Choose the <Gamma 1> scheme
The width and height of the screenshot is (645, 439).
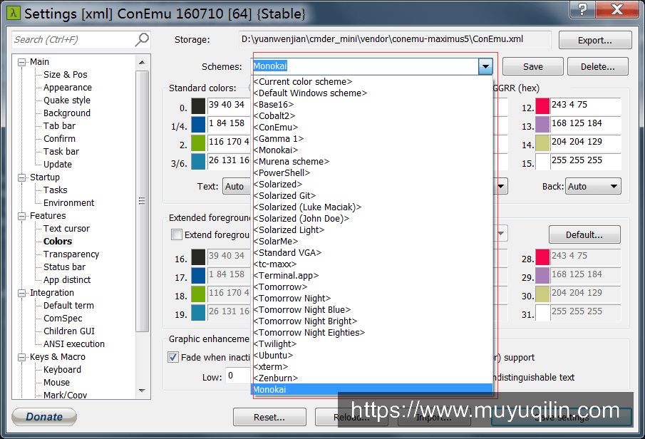(x=279, y=139)
